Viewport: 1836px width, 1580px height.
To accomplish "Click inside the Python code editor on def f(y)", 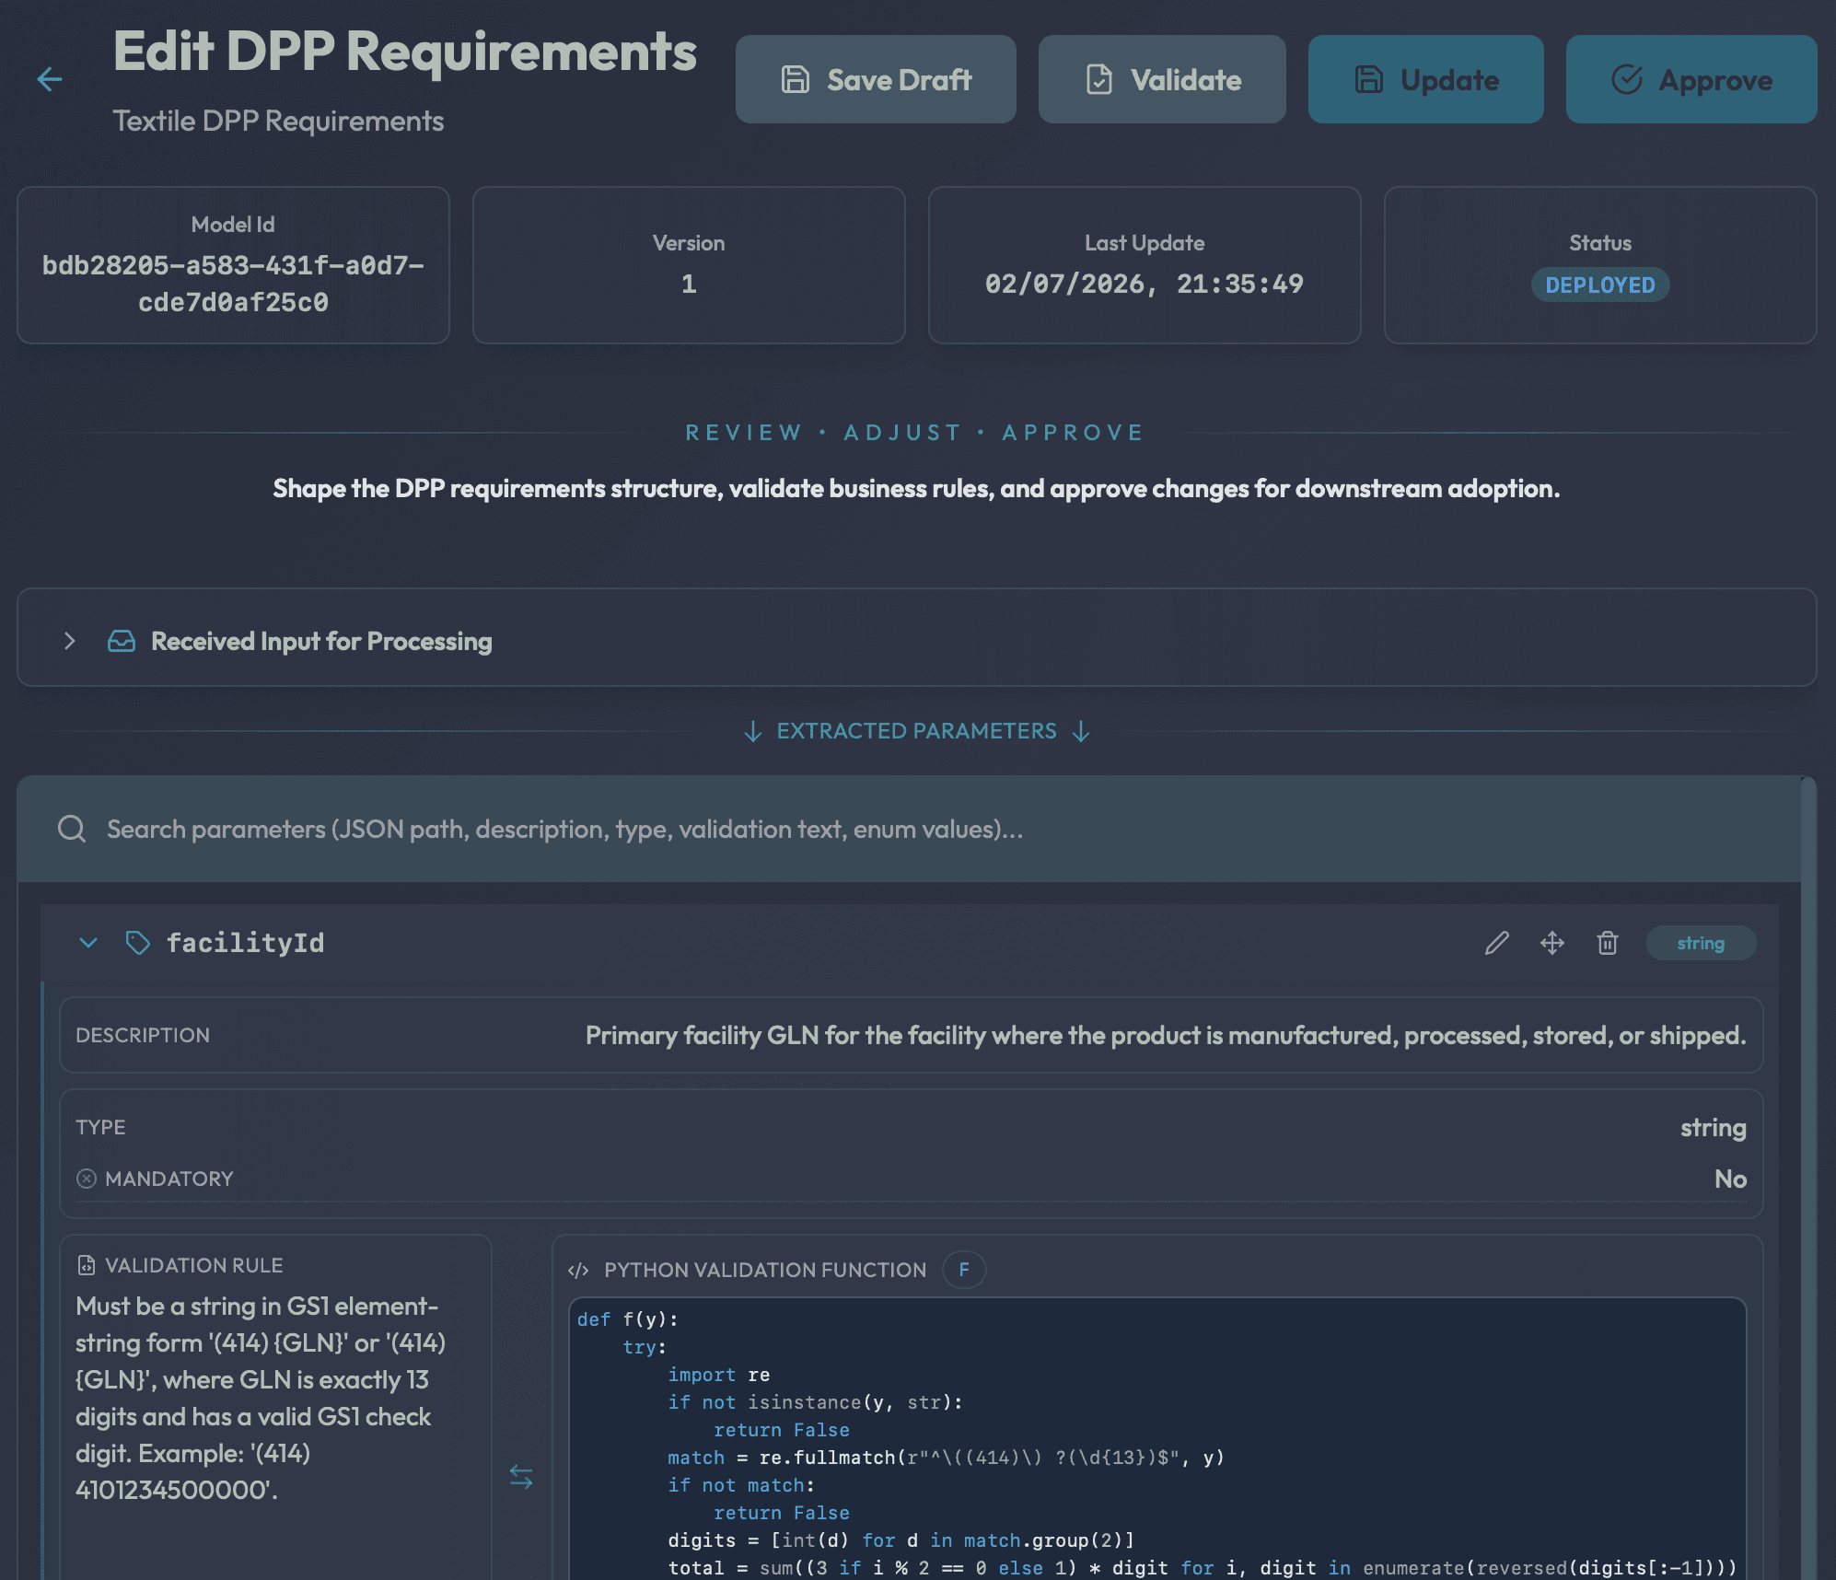I will coord(627,1319).
